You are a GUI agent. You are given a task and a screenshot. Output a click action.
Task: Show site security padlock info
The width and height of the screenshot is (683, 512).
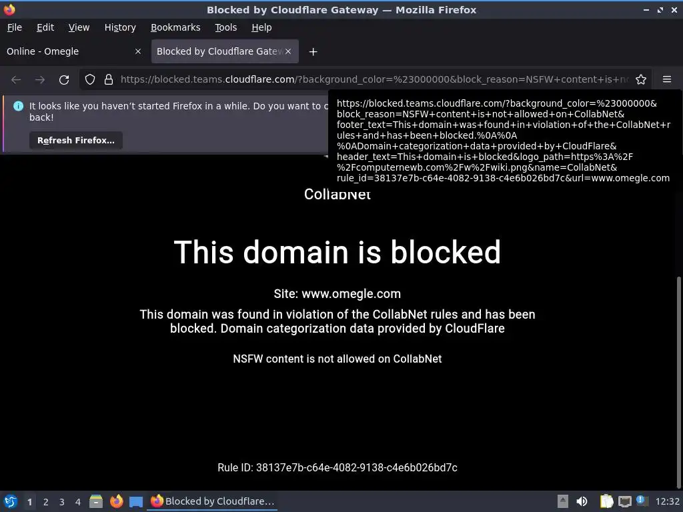109,80
